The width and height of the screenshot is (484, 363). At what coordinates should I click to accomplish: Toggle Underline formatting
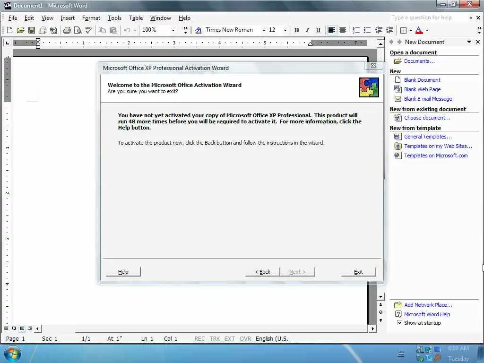(x=318, y=30)
